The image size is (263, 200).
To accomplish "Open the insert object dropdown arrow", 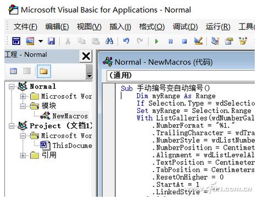I will point(41,41).
